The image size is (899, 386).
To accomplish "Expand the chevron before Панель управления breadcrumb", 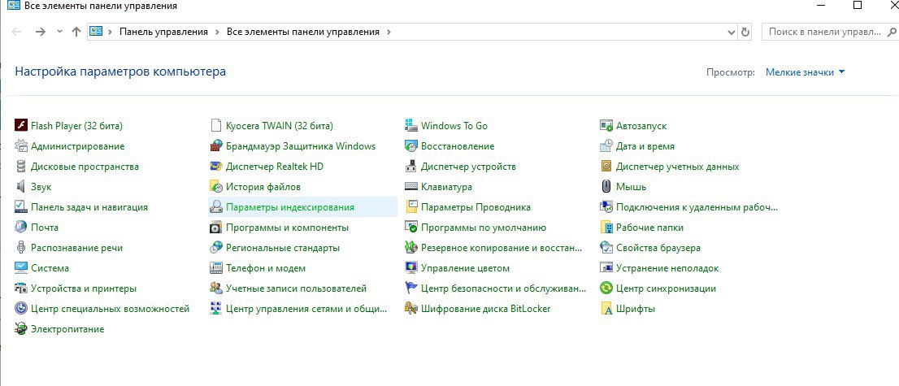I will [x=110, y=33].
